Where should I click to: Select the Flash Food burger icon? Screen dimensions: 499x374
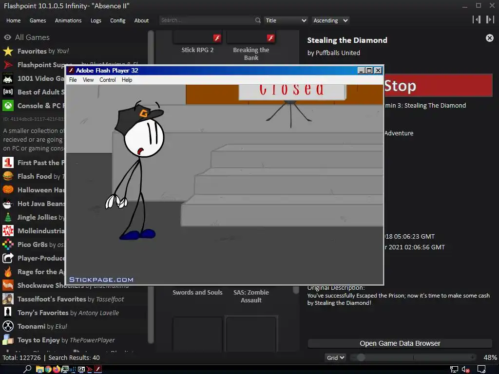[x=8, y=176]
